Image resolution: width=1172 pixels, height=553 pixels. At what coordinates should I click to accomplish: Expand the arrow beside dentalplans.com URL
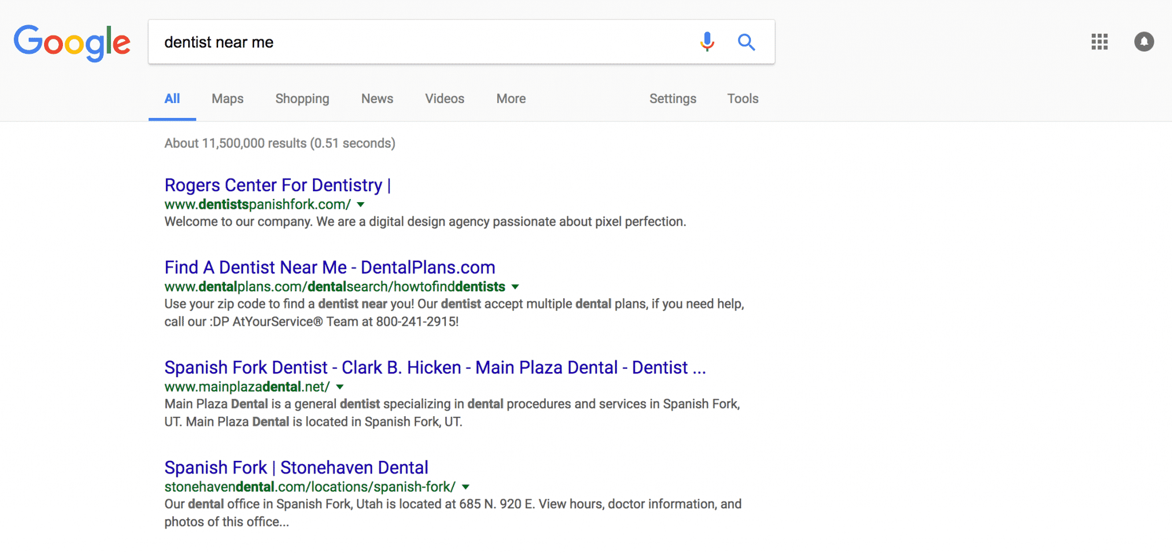pos(515,287)
